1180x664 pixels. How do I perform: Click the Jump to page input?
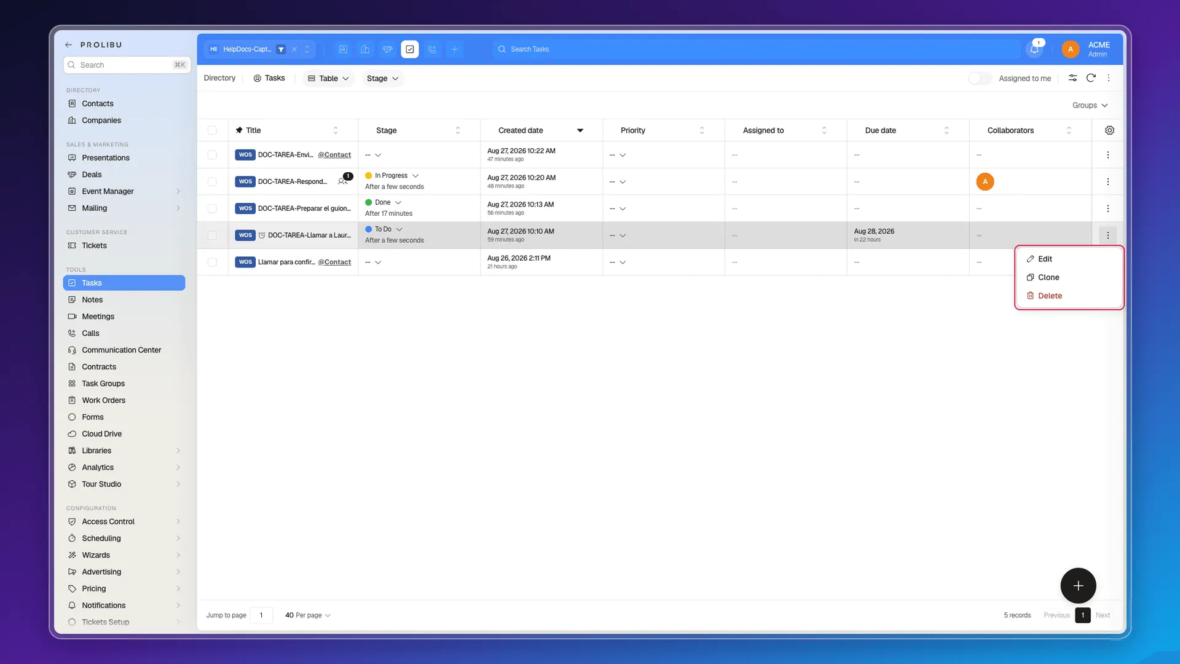(x=261, y=615)
